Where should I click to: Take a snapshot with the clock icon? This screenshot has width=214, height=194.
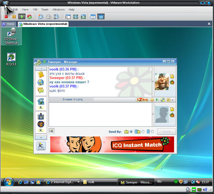(x=41, y=17)
